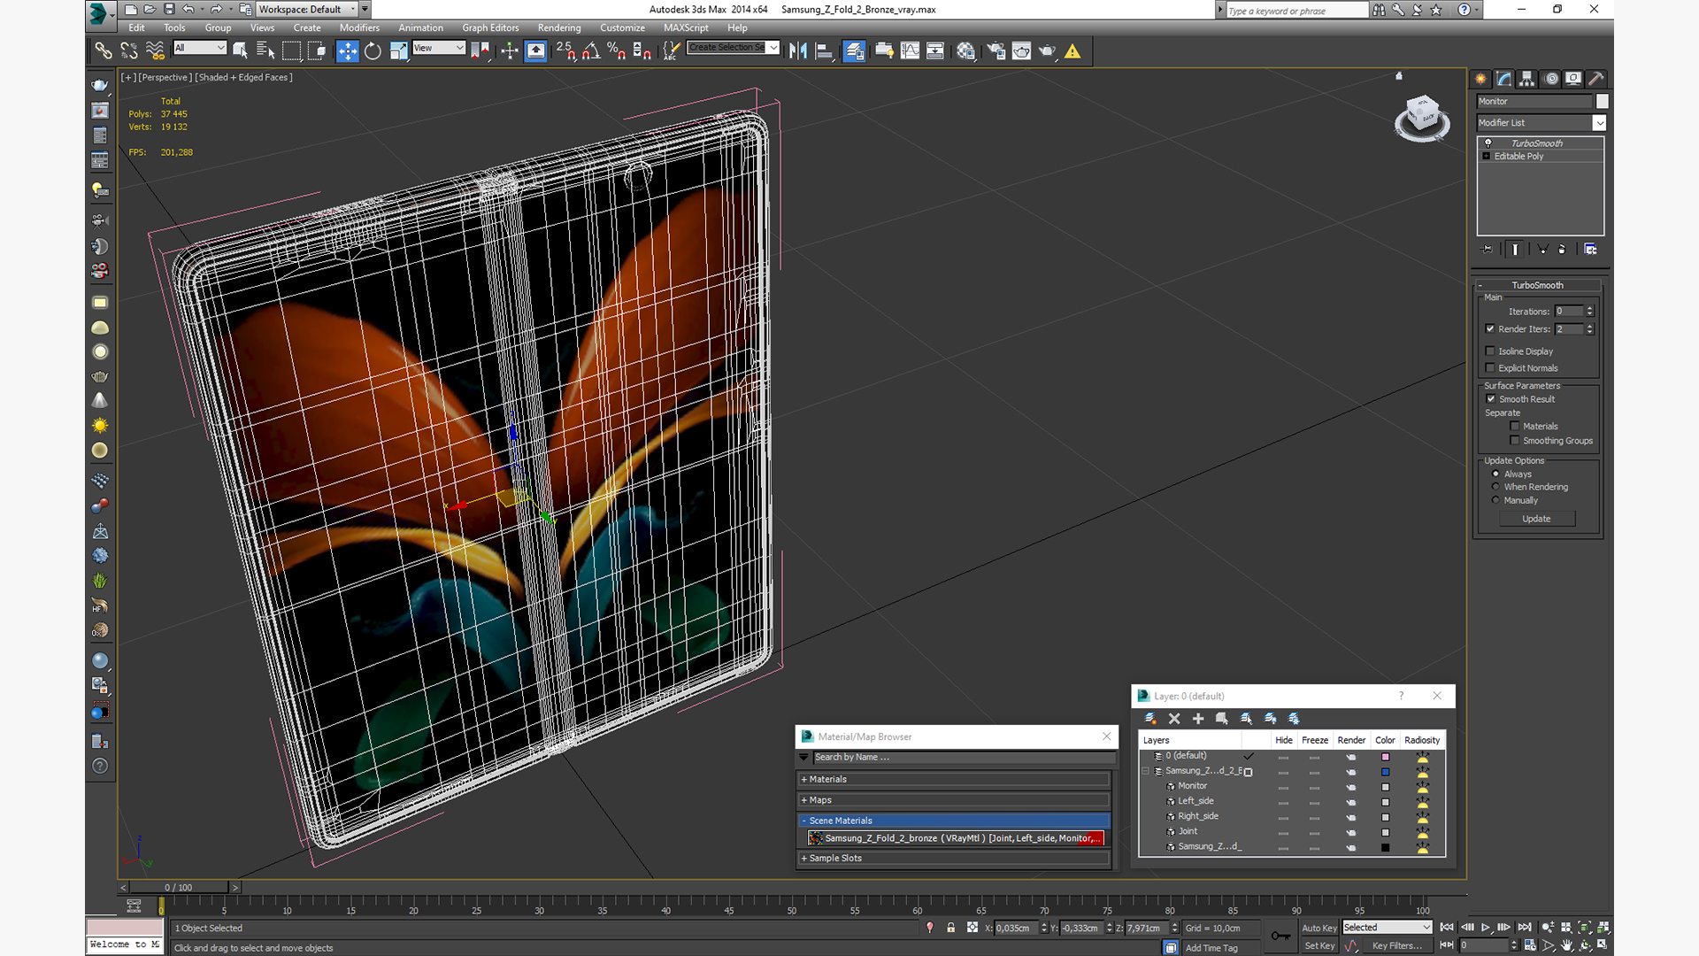Image resolution: width=1699 pixels, height=956 pixels.
Task: Open the Curve Editor icon
Action: [x=910, y=51]
